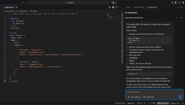The height and width of the screenshot is (105, 185).
Task: Click the editor minimap preview
Action: (x=112, y=16)
